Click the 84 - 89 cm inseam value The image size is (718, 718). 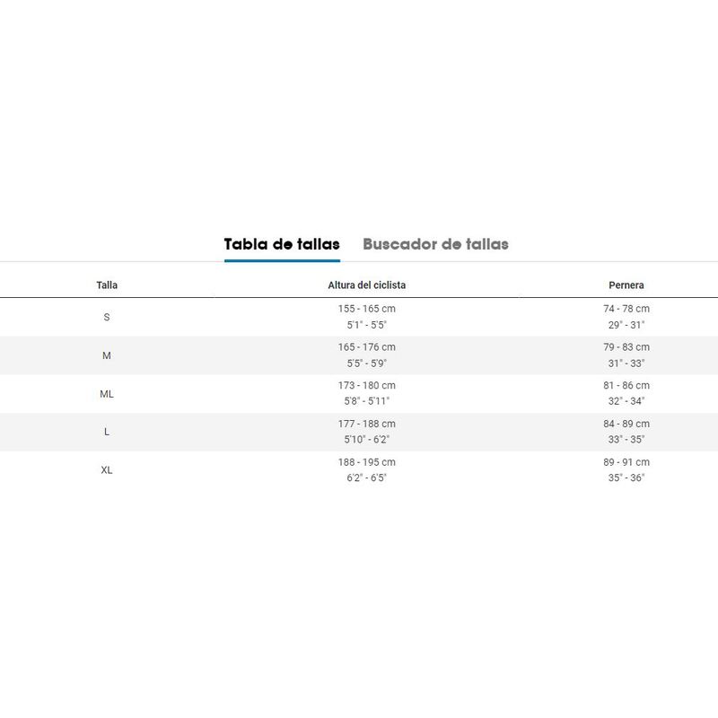pos(626,424)
